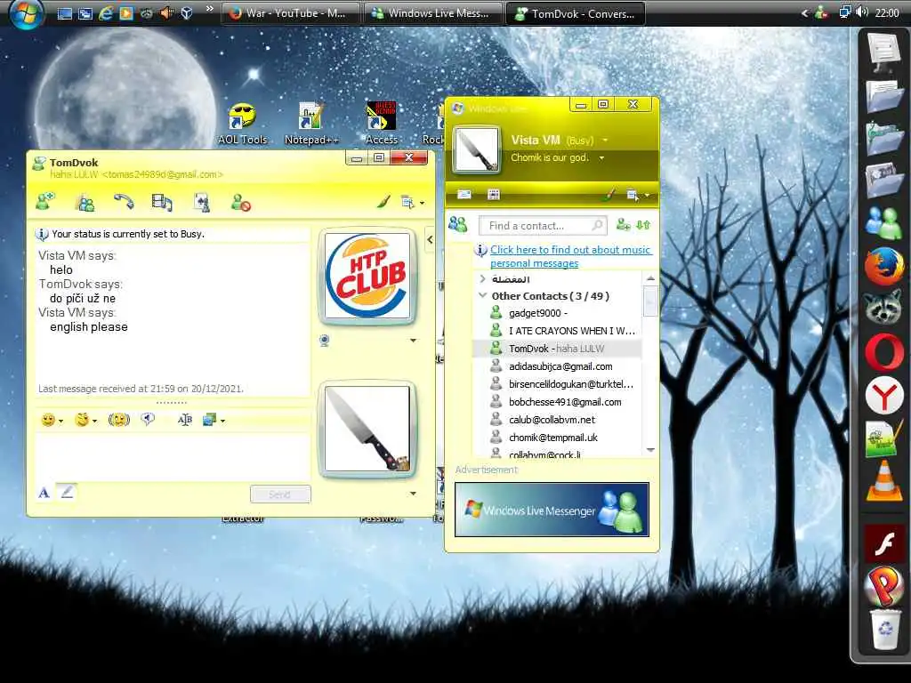Click the change font AB icon
The height and width of the screenshot is (683, 911).
click(185, 420)
